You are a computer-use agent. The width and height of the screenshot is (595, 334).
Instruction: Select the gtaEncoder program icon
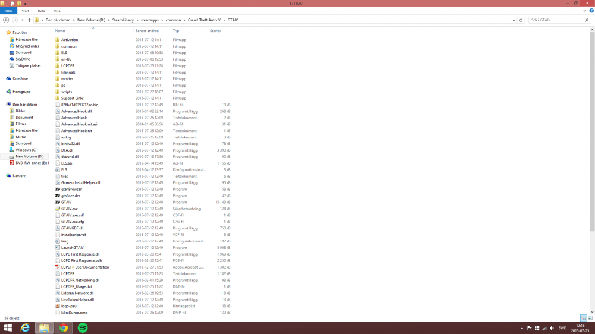(58, 196)
